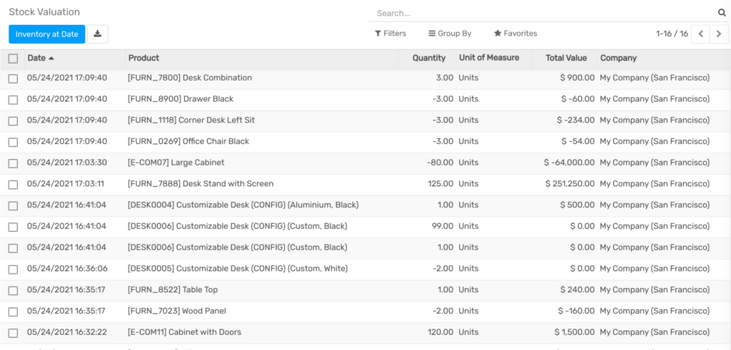This screenshot has height=350, width=731.
Task: Check the Aluminium, Black desk row checkbox
Action: 13,206
